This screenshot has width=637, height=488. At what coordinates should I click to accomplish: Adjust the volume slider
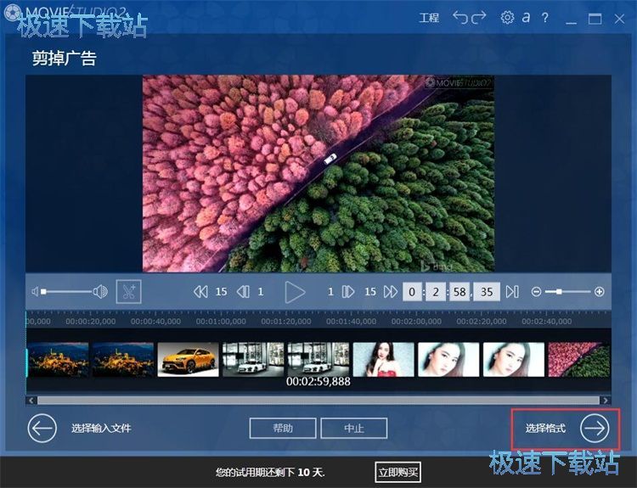[x=67, y=291]
